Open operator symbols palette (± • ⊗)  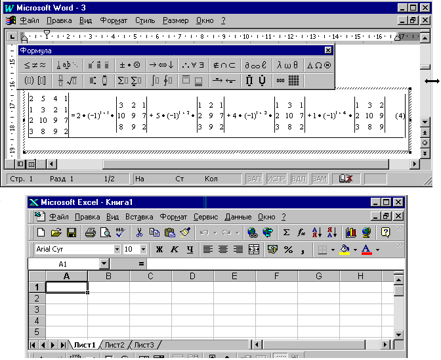pyautogui.click(x=130, y=65)
